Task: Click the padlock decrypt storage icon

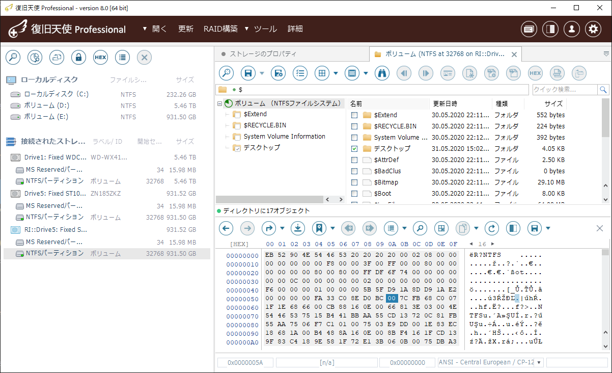Action: pyautogui.click(x=78, y=58)
